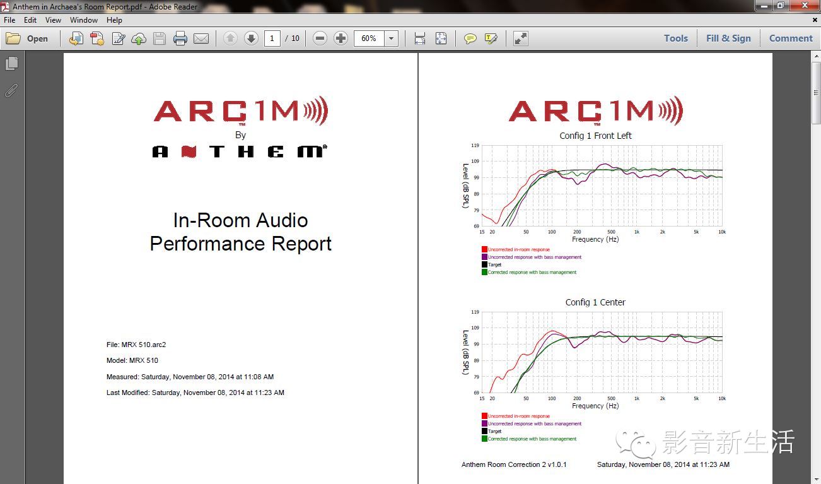821x484 pixels.
Task: Click the 'Config 1 Center' chart title
Action: [595, 302]
